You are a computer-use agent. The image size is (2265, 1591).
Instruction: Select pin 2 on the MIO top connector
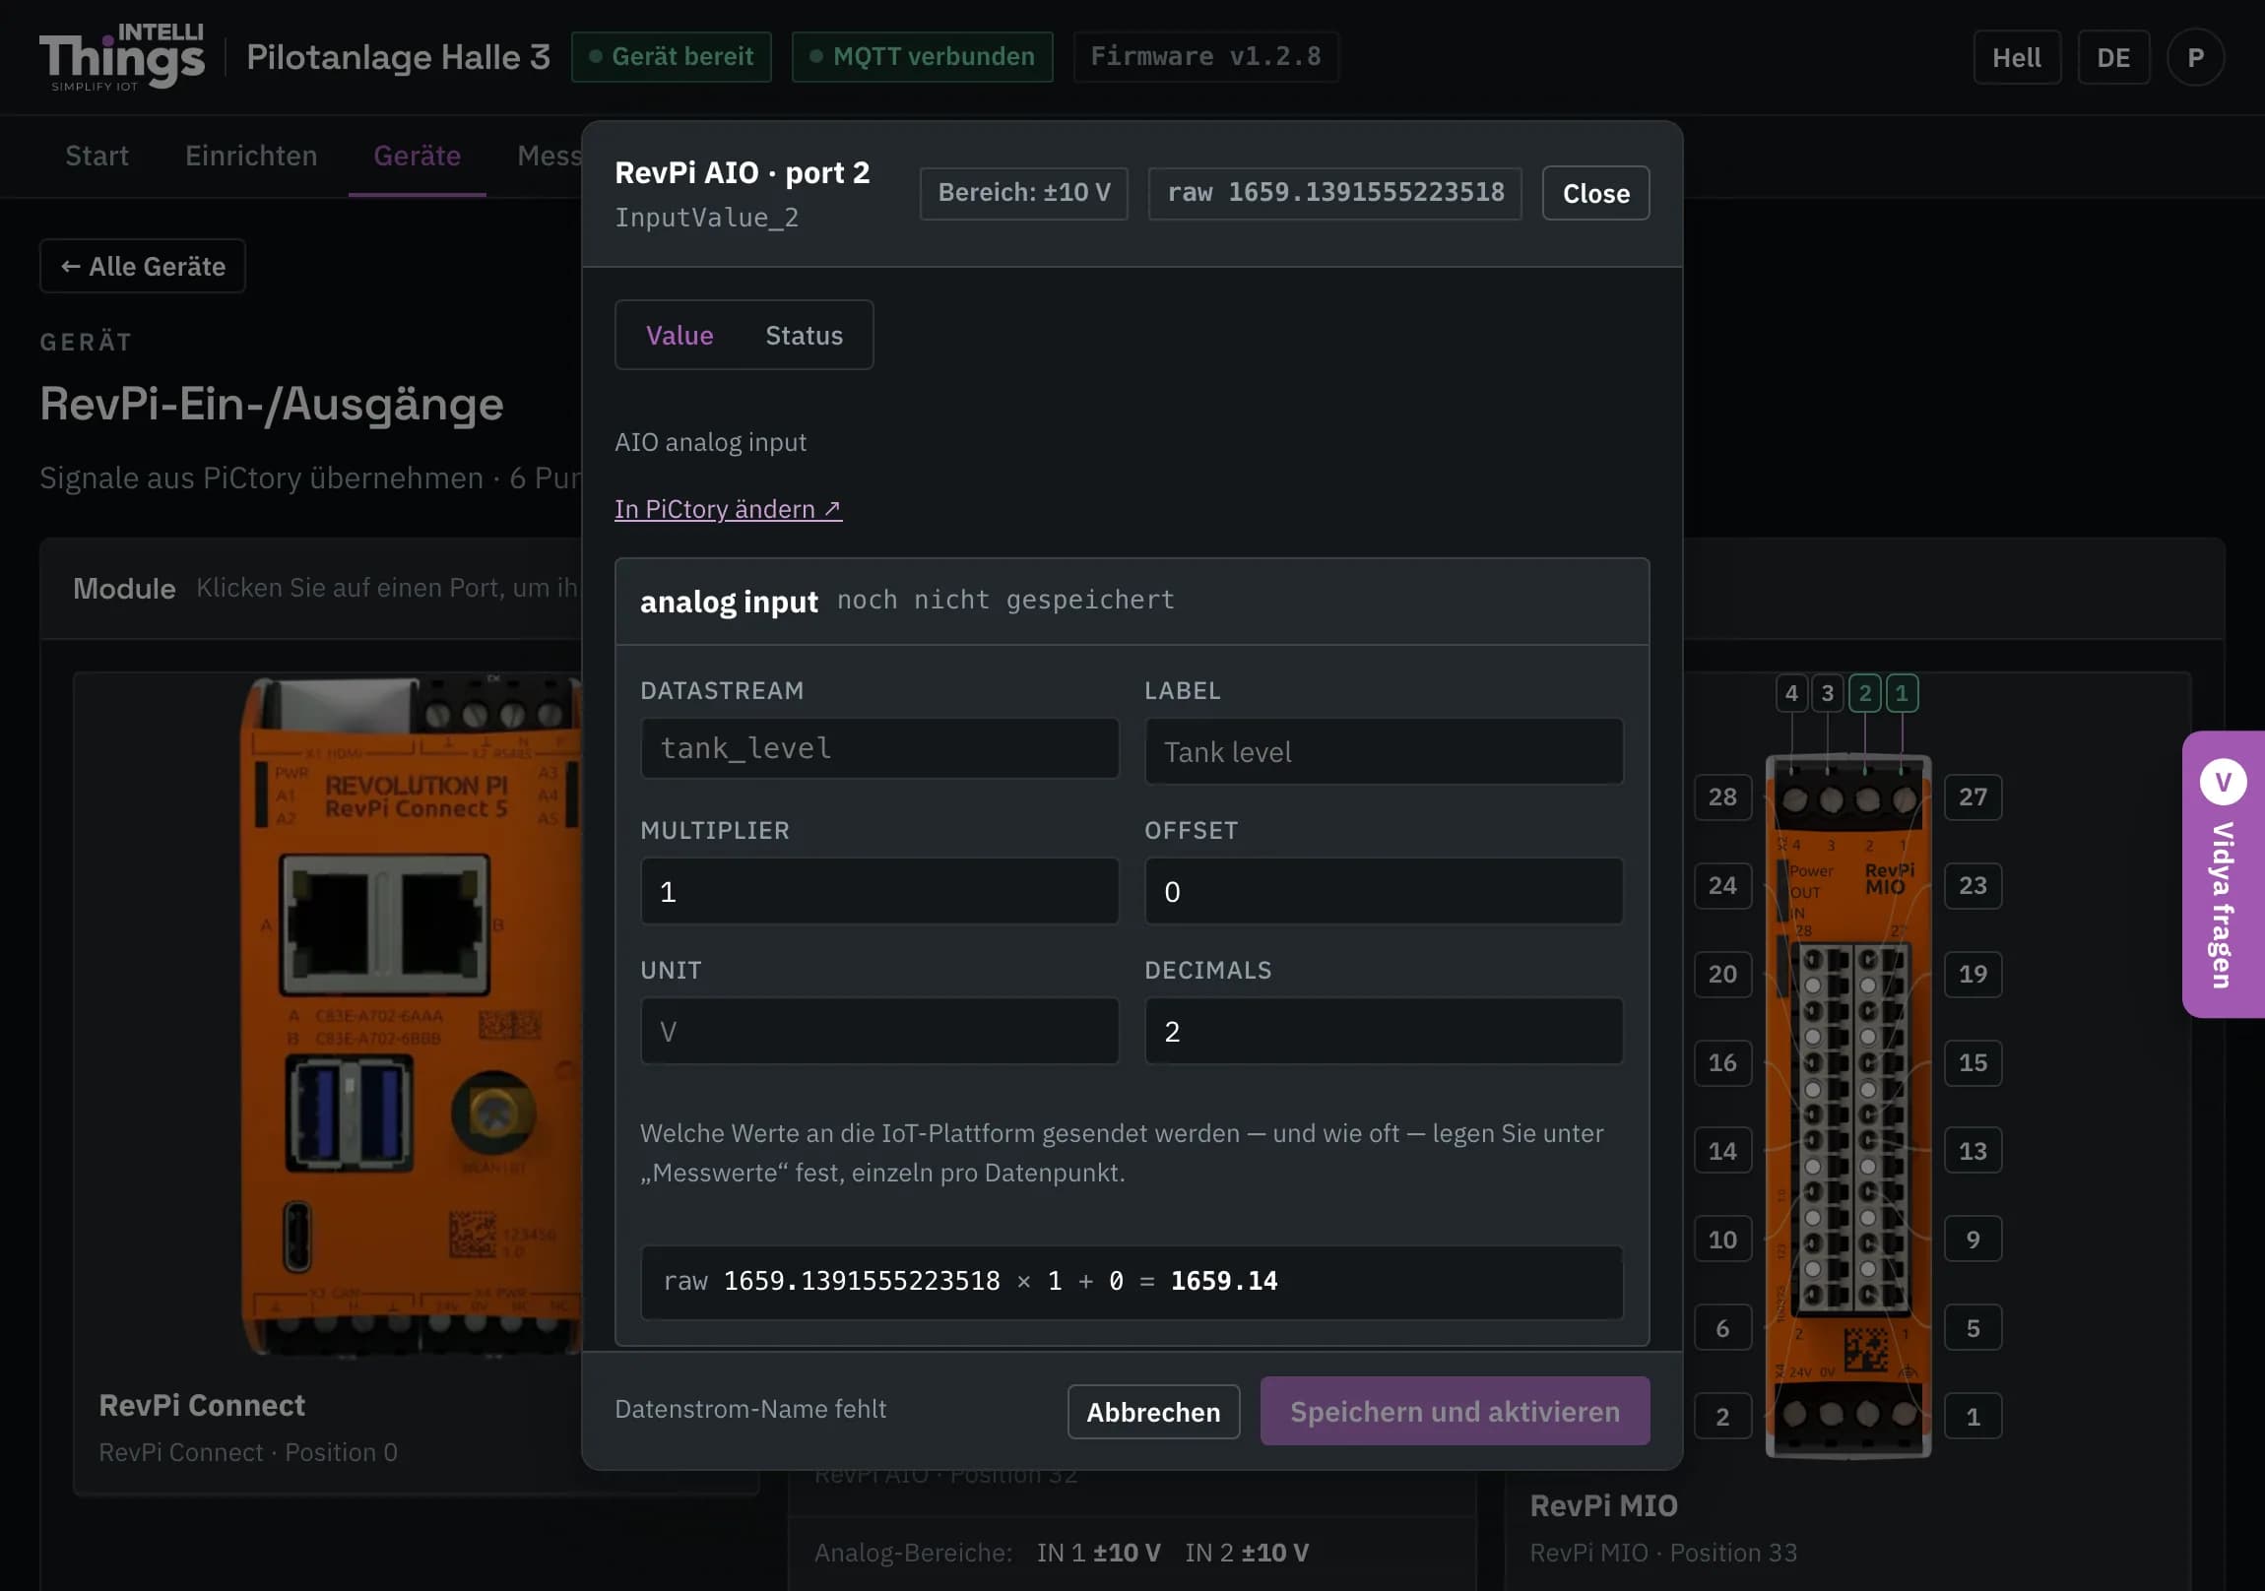pos(1864,692)
